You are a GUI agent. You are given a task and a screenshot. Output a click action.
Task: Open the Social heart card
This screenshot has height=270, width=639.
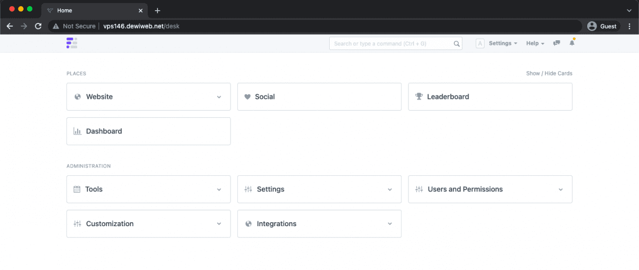pos(319,97)
